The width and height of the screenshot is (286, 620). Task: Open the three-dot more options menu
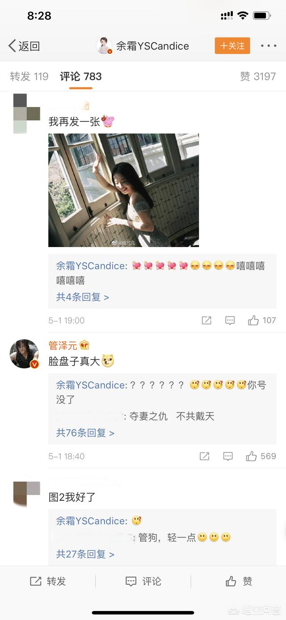269,46
